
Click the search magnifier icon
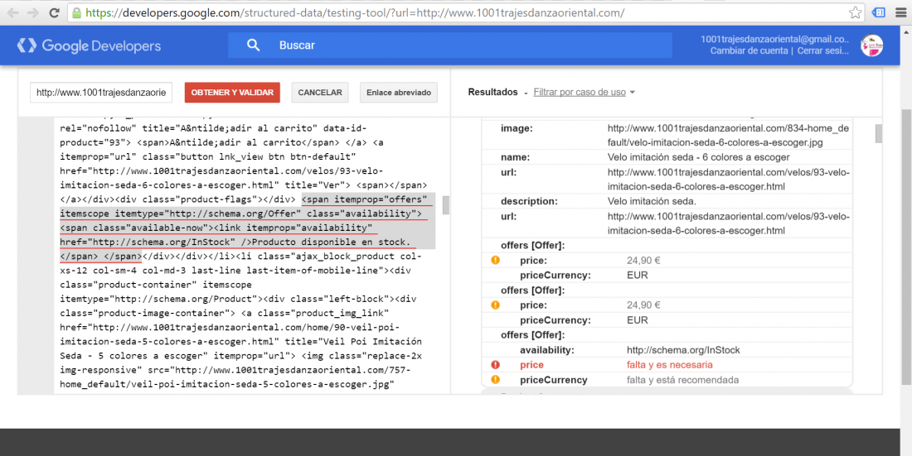[x=253, y=46]
